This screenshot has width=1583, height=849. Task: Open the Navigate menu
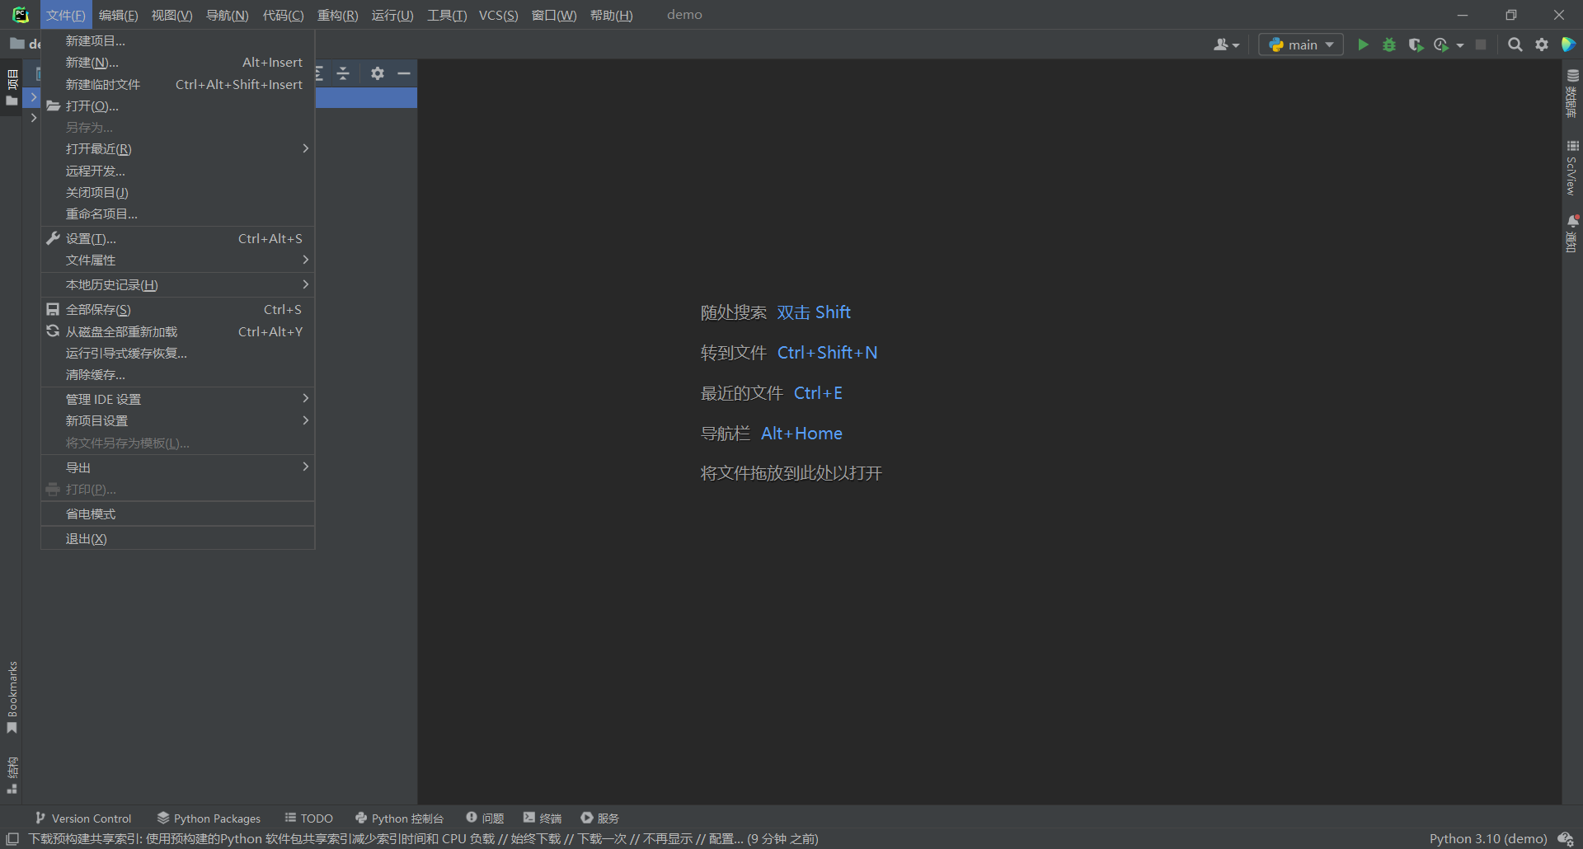click(227, 15)
